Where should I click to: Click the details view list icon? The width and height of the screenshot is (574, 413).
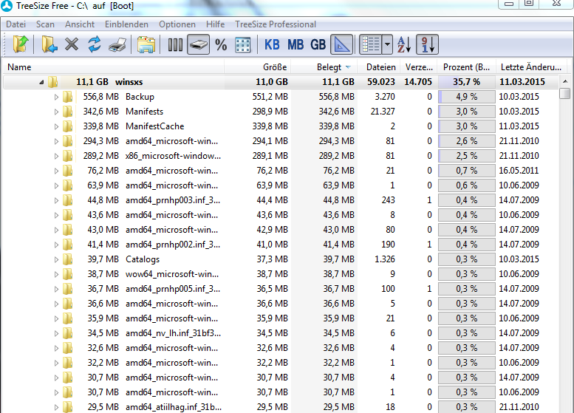(370, 44)
